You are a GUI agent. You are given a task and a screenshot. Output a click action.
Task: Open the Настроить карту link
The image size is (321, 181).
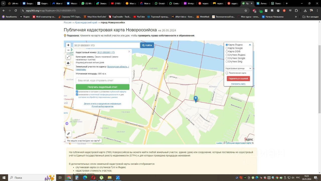point(238,84)
